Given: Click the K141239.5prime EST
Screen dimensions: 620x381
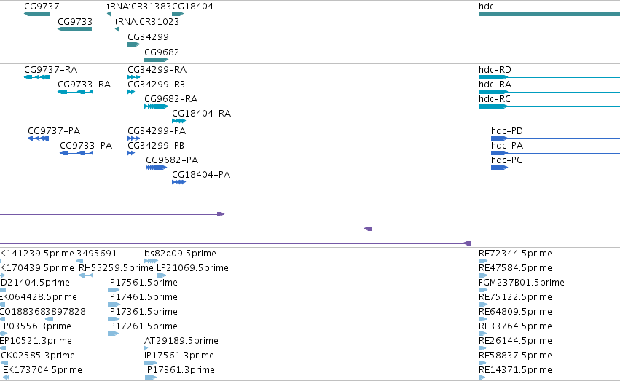Looking at the screenshot, I should pyautogui.click(x=1, y=262).
